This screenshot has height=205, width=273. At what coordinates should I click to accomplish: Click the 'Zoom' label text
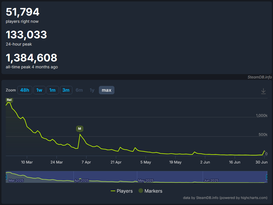tap(11, 90)
